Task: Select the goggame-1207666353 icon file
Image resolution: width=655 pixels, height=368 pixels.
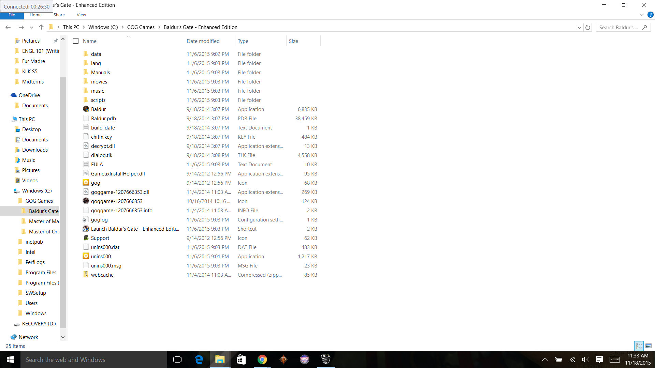Action: 86,201
